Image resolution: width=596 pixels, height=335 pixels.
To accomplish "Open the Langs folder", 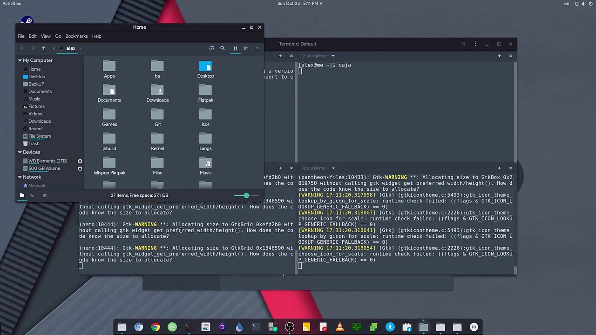I will [x=205, y=142].
